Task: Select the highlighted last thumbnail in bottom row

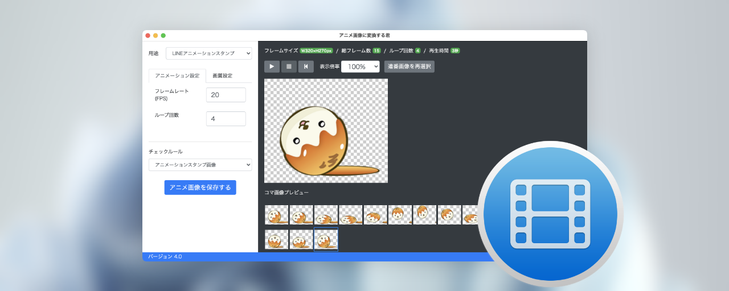Action: tap(326, 239)
